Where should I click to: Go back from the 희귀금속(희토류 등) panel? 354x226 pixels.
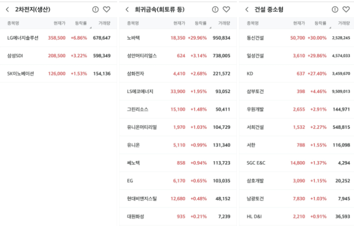[127, 10]
